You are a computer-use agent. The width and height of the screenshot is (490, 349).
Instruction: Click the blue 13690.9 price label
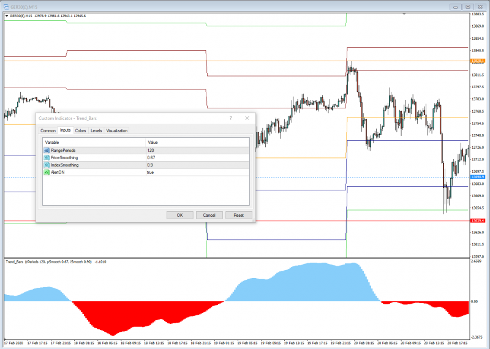[478, 177]
